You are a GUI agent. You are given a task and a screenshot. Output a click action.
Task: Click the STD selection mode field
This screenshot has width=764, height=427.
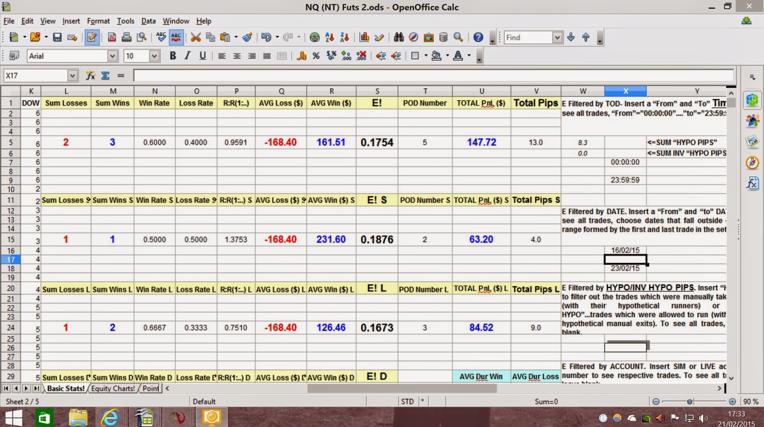(408, 402)
